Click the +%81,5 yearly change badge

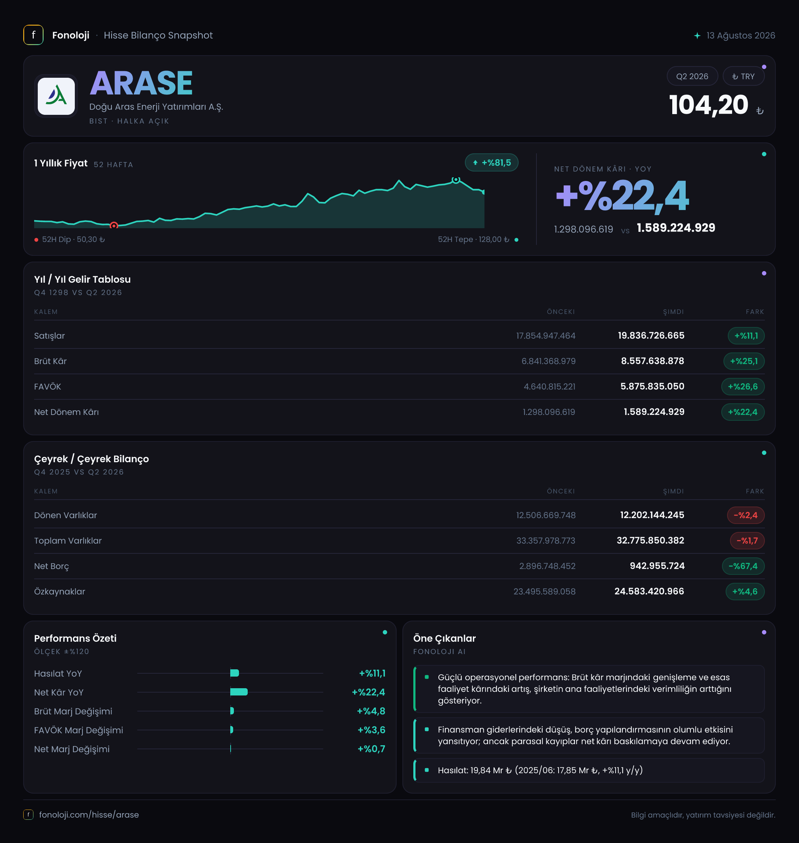coord(491,162)
